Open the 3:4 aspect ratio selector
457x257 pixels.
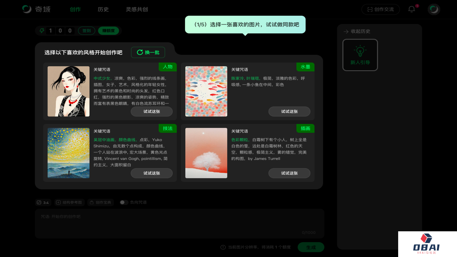coord(43,202)
